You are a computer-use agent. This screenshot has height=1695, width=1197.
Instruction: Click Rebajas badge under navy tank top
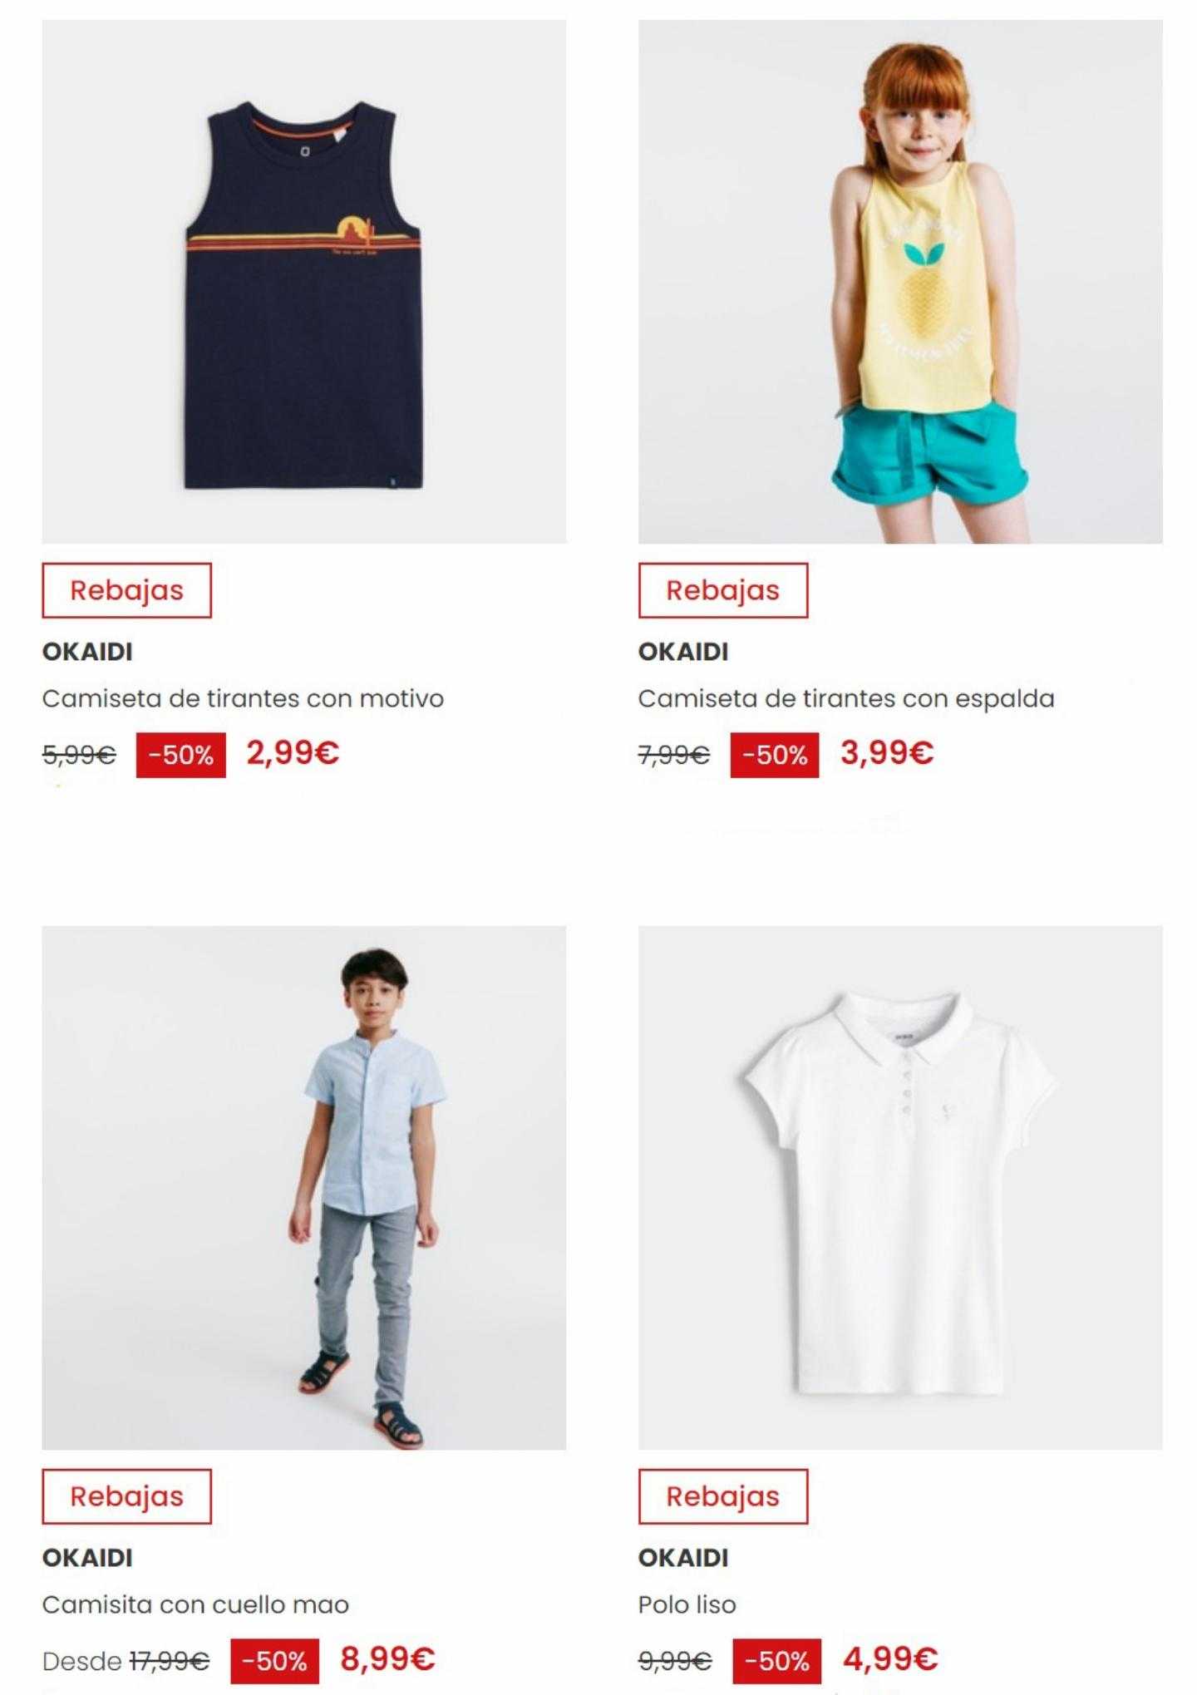click(x=127, y=590)
